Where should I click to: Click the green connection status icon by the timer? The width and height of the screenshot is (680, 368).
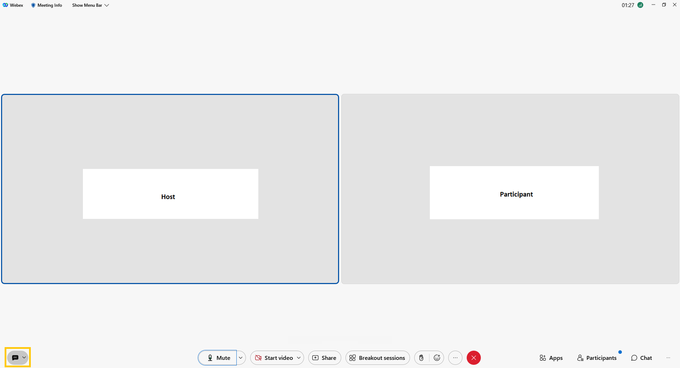pos(640,5)
